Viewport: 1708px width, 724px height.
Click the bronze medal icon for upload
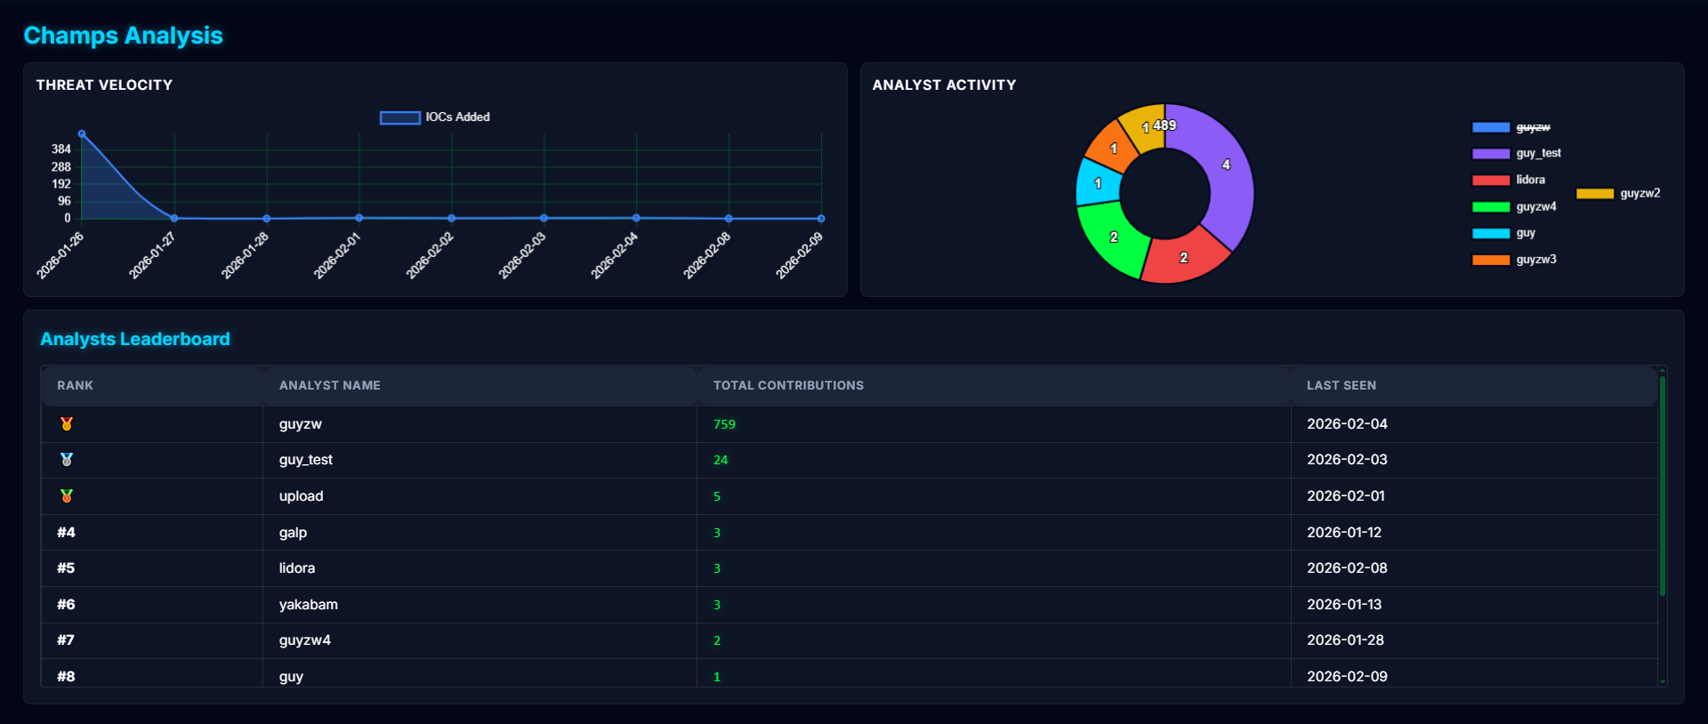point(67,496)
